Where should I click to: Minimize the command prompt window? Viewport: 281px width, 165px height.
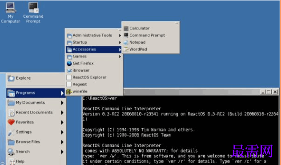(x=263, y=92)
